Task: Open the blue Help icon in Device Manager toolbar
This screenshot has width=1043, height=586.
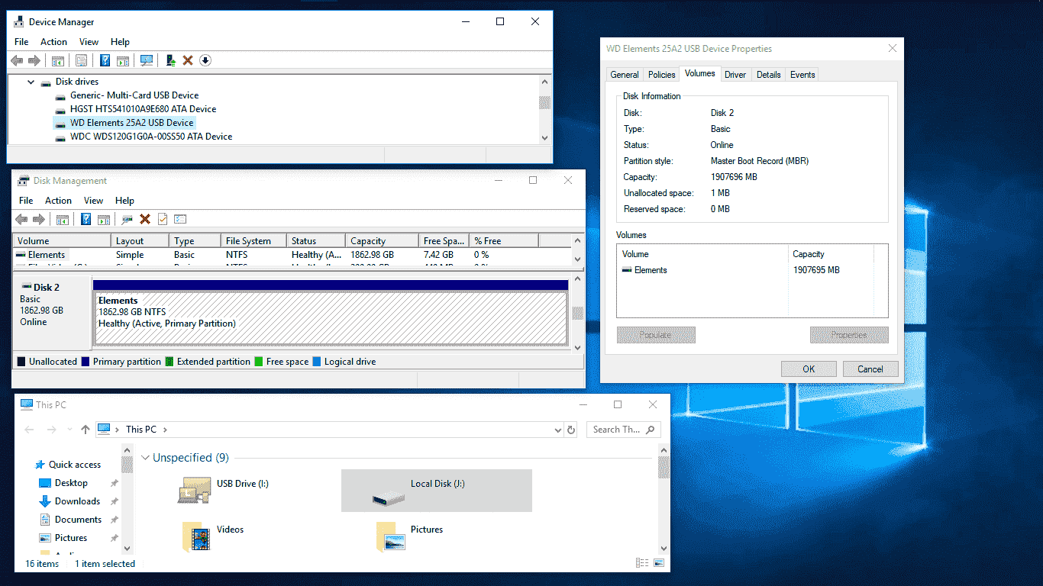Action: pyautogui.click(x=105, y=60)
